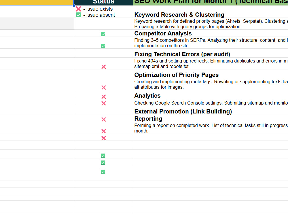Click the red cross beside 'Fixing 404s' row

pos(104,67)
